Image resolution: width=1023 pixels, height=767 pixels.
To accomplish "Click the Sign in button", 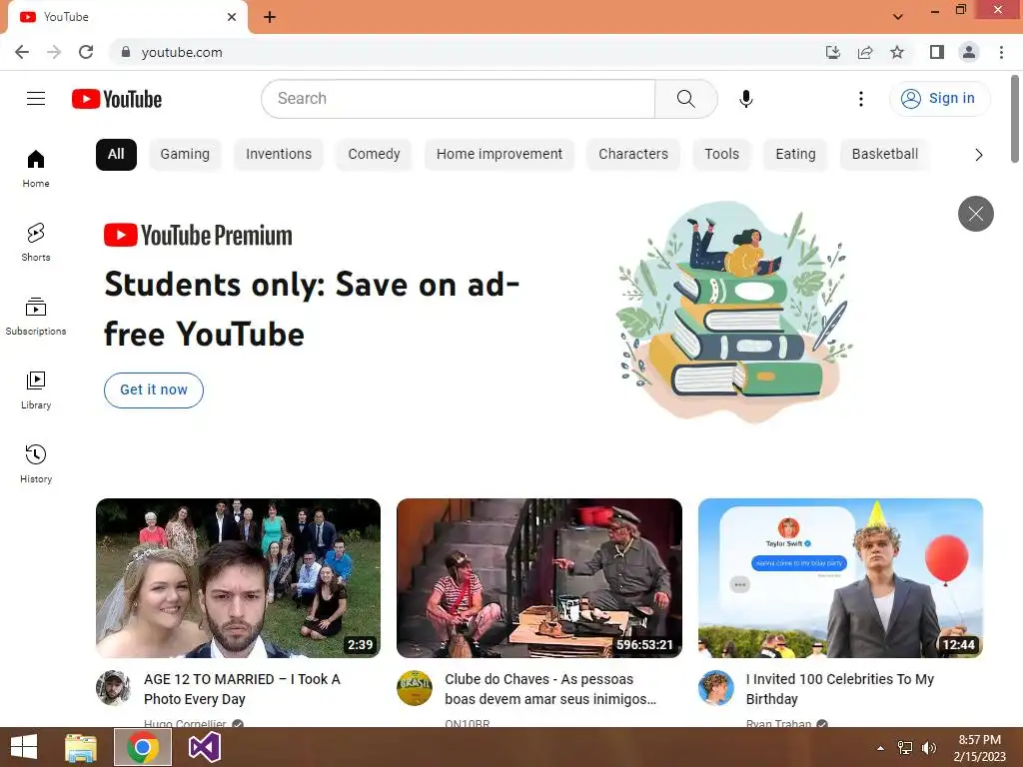I will tap(939, 99).
